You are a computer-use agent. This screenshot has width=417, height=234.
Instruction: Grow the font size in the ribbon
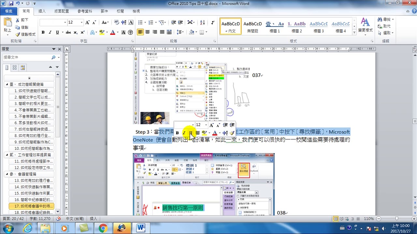pyautogui.click(x=87, y=22)
